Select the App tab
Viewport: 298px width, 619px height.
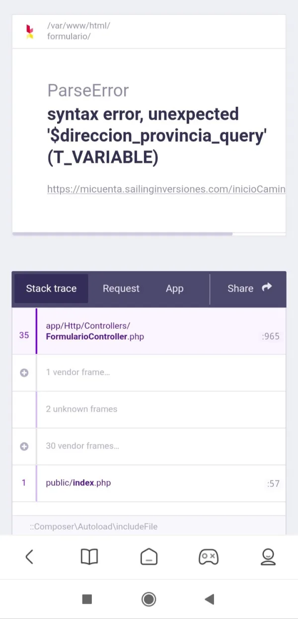click(x=174, y=289)
